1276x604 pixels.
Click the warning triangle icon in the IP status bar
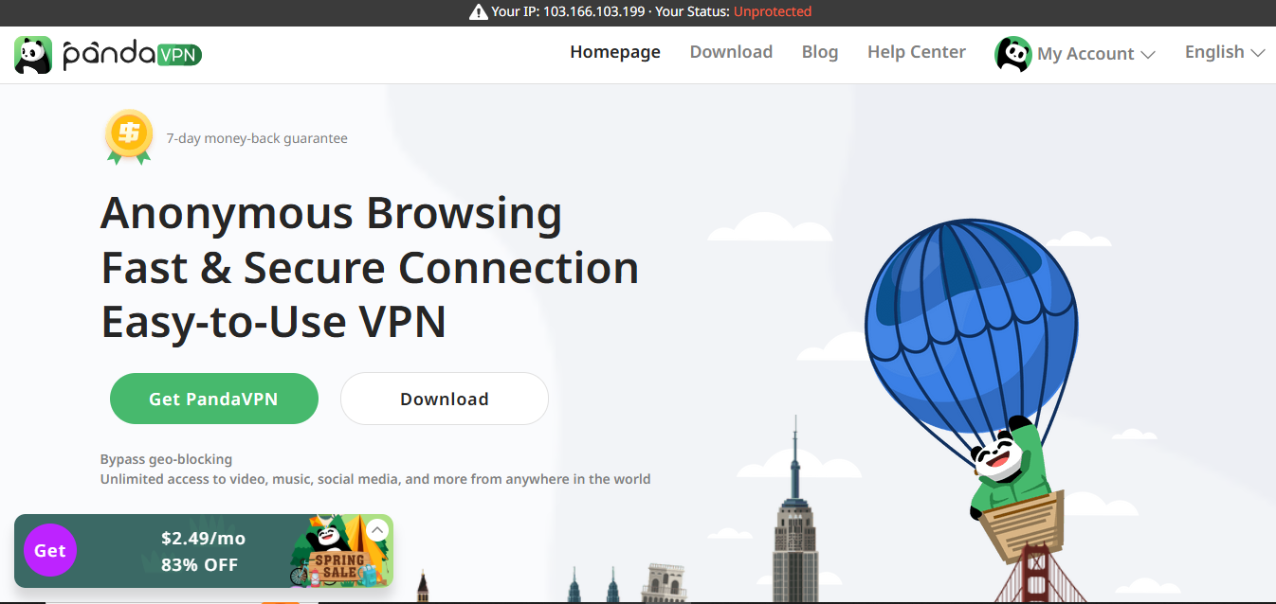click(x=479, y=12)
